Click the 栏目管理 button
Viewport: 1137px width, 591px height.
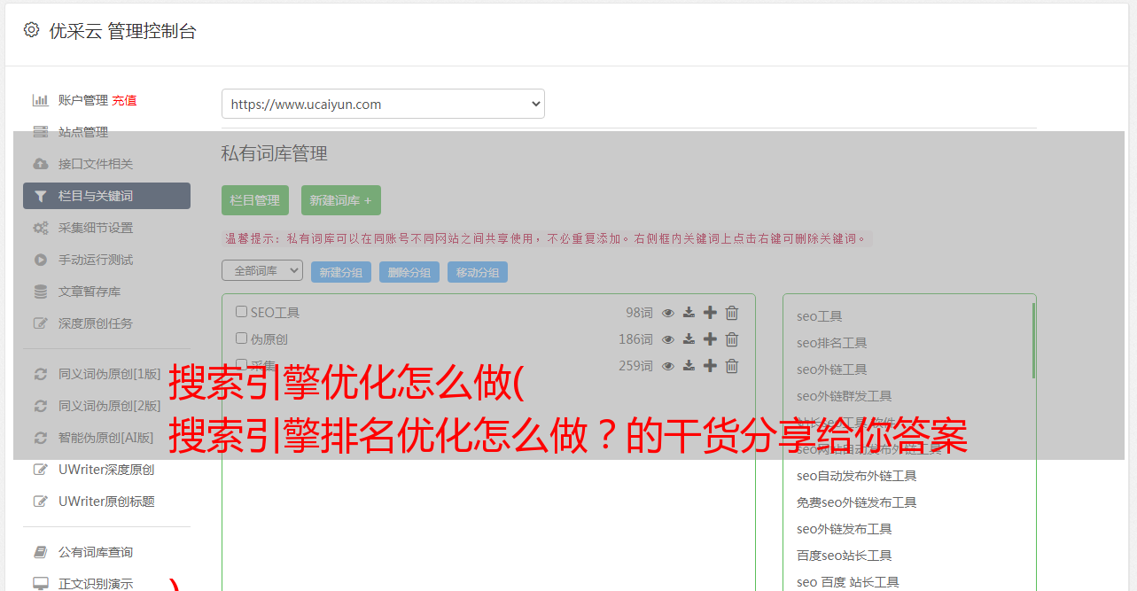255,200
